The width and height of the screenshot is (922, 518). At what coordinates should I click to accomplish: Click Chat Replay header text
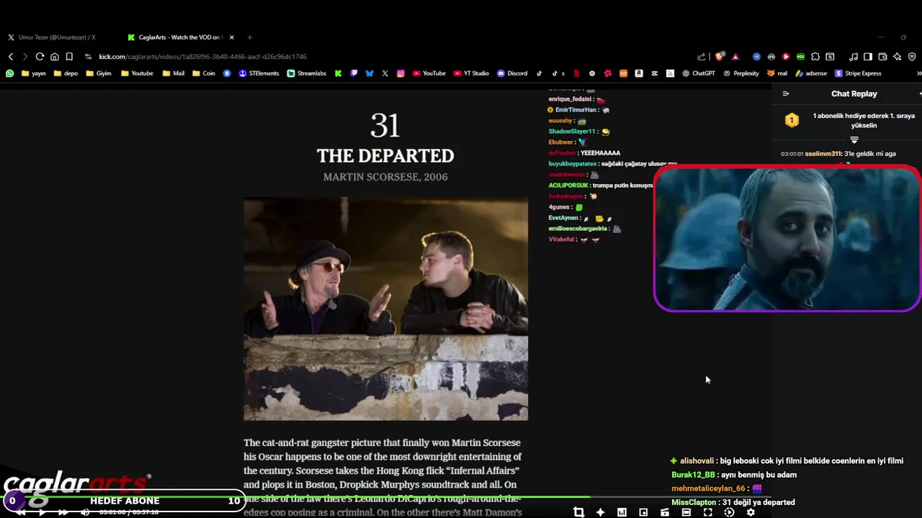click(x=854, y=94)
